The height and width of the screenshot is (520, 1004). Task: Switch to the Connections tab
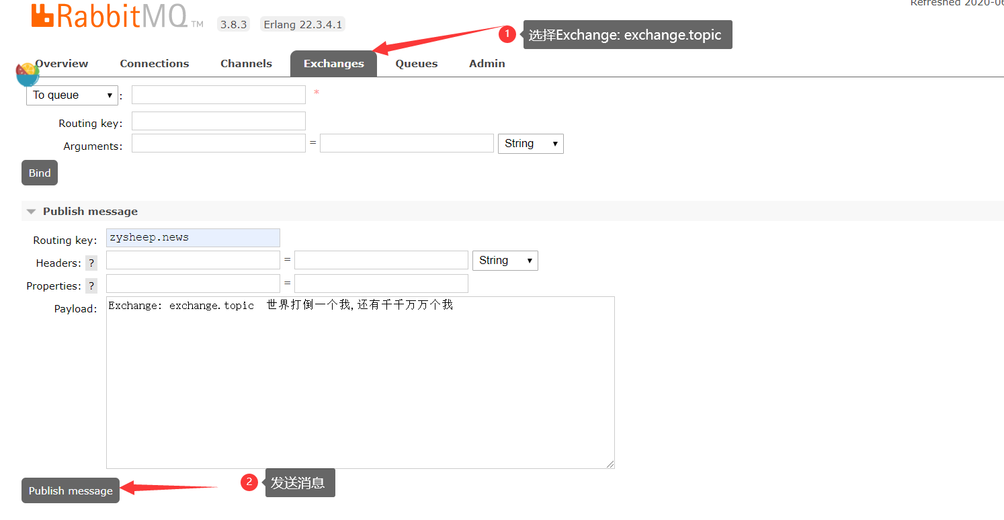pyautogui.click(x=155, y=64)
